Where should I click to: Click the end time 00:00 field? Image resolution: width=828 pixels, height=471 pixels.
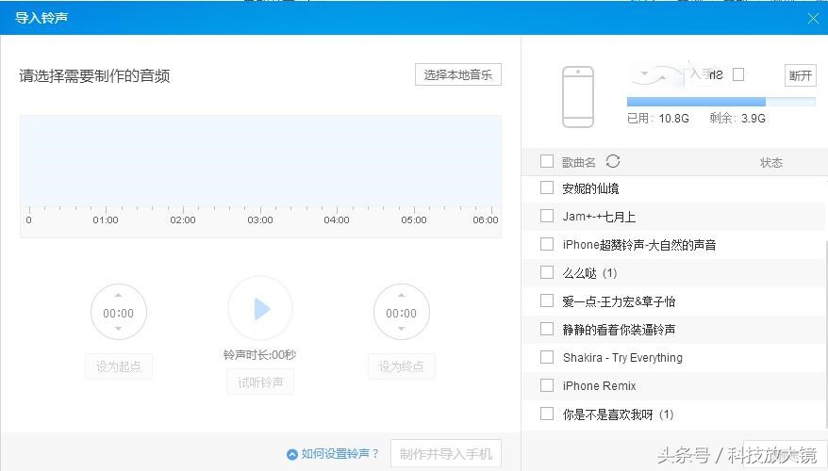pos(402,314)
